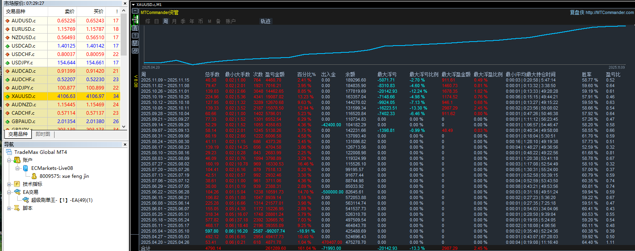The image size is (635, 251).
Task: Click the minus collapse icon above chart sidebar
Action: point(135,11)
